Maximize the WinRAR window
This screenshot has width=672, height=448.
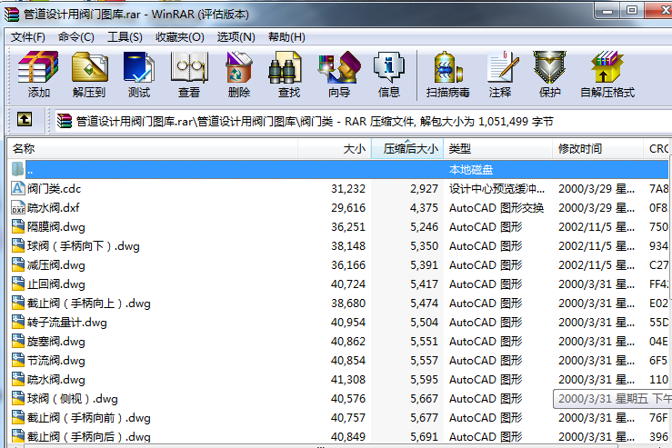point(632,11)
